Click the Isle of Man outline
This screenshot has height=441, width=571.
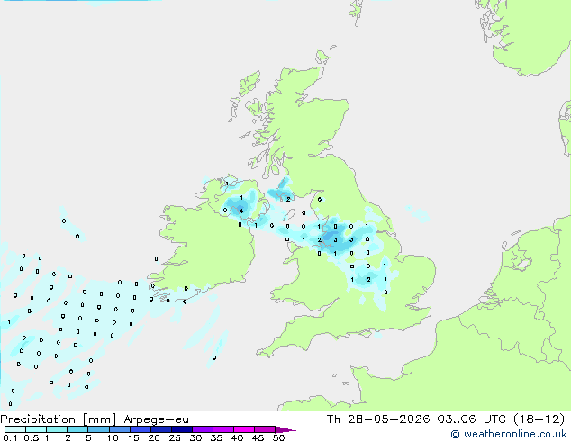point(289,215)
